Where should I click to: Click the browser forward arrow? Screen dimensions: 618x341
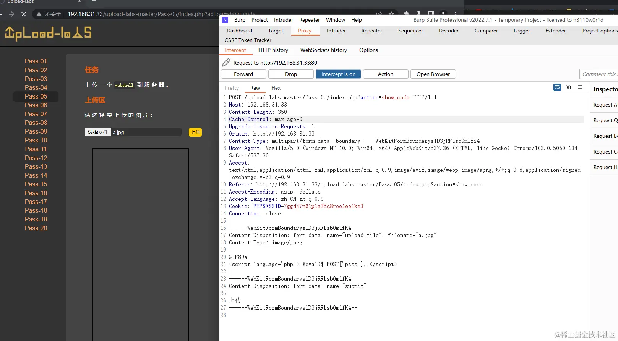pyautogui.click(x=11, y=14)
